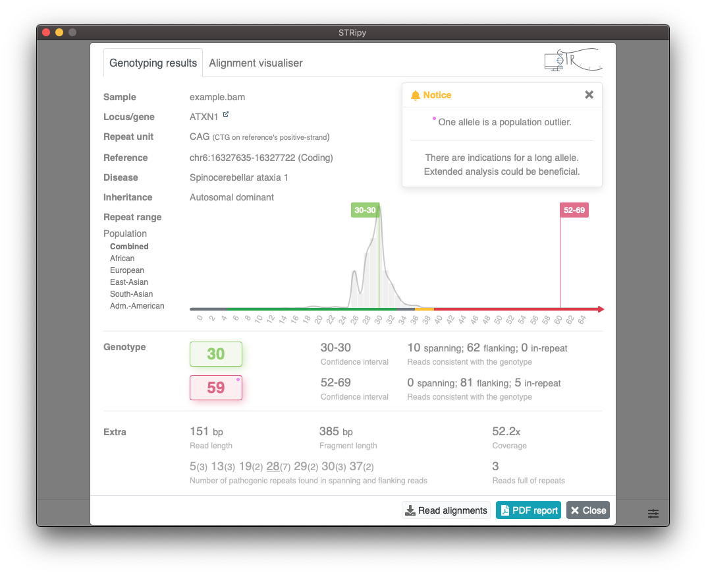Click the red 59 genotype box
Viewport: 706px width, 575px height.
point(215,388)
